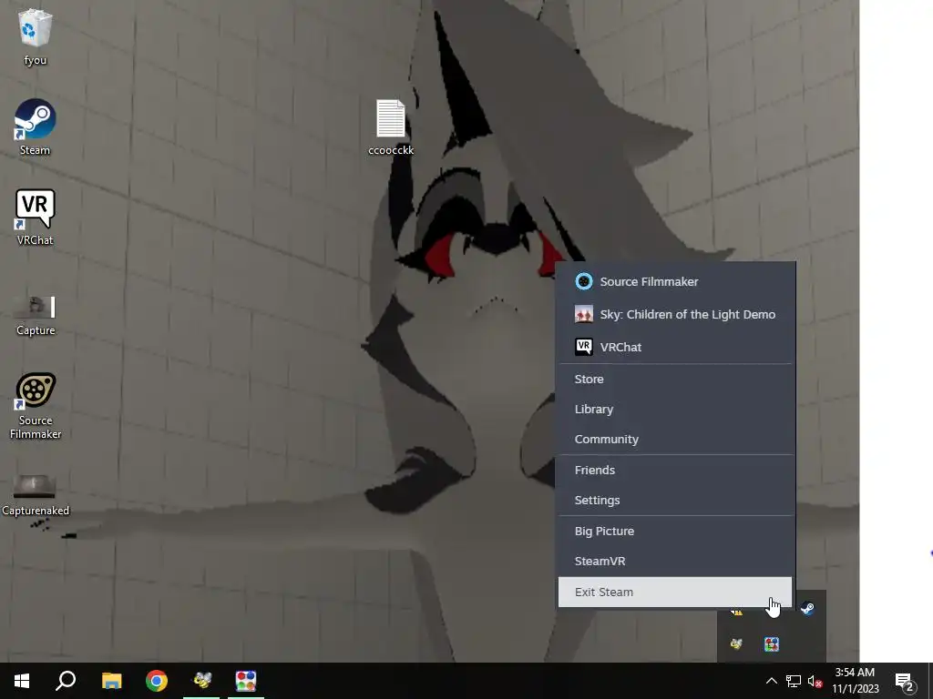The width and height of the screenshot is (933, 699).
Task: Select the Capturenaked image file on desktop
Action: tap(36, 496)
